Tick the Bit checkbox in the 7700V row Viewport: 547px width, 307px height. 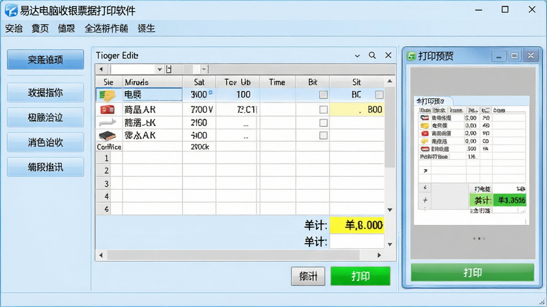click(x=323, y=110)
